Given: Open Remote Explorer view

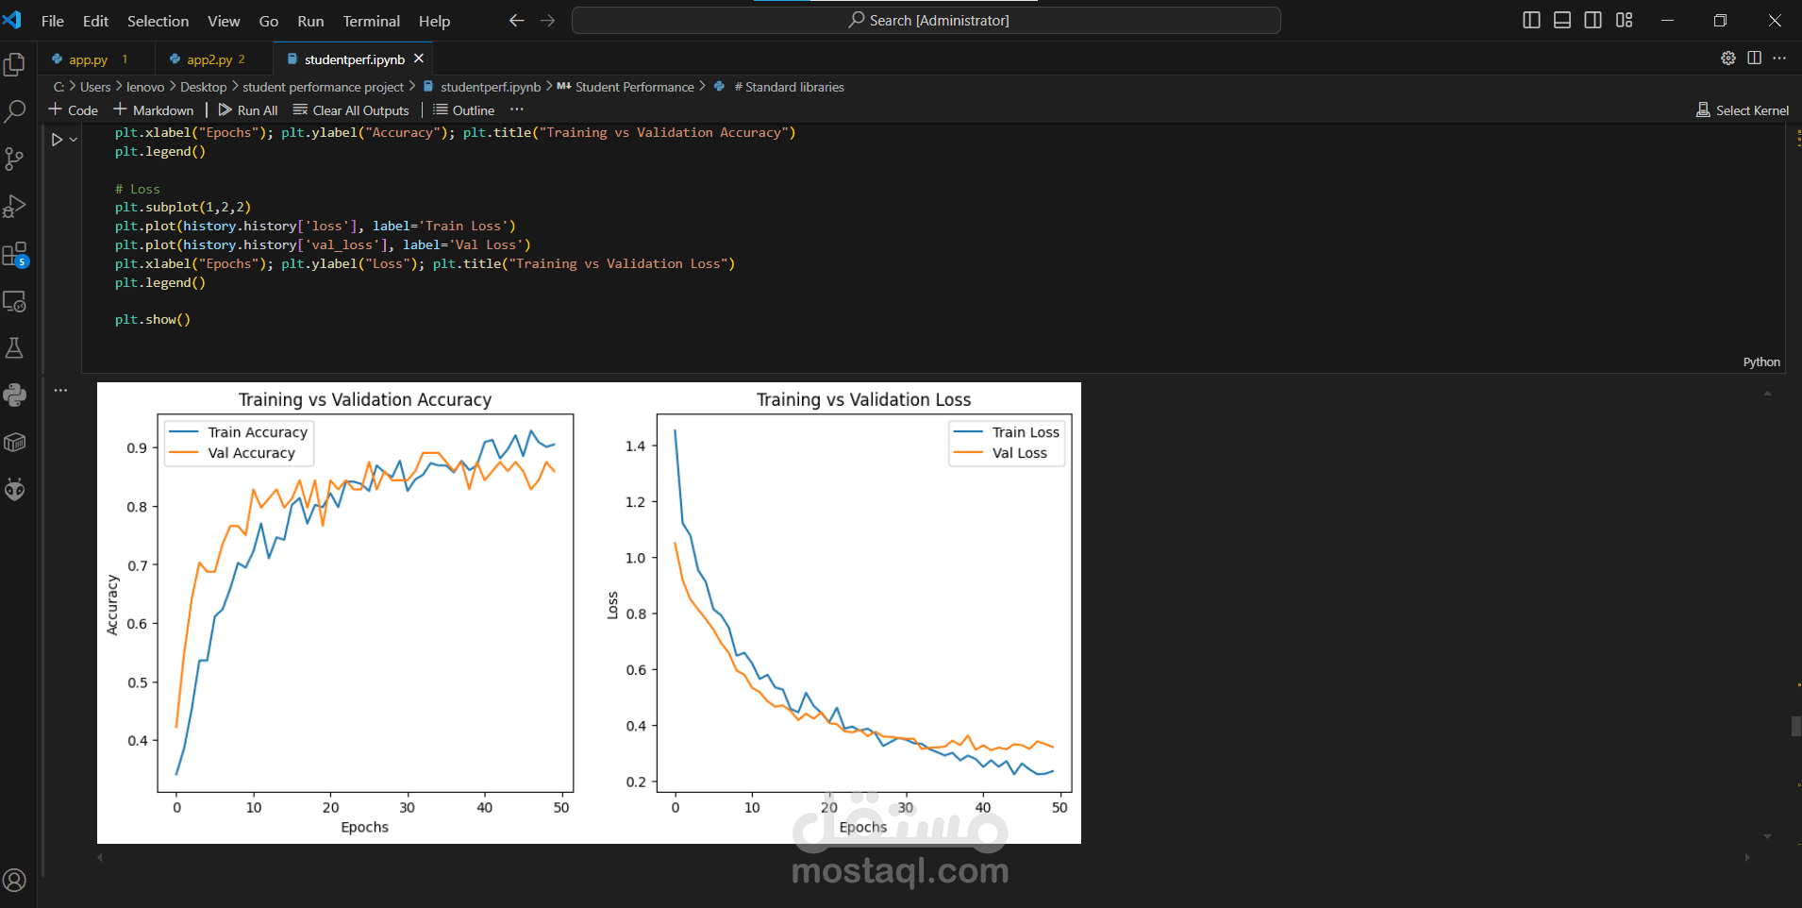Looking at the screenshot, I should tap(15, 301).
